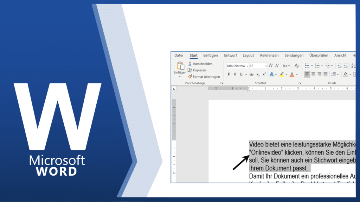The image size is (360, 202).
Task: Switch to the Einfügen ribbon tab
Action: (211, 55)
